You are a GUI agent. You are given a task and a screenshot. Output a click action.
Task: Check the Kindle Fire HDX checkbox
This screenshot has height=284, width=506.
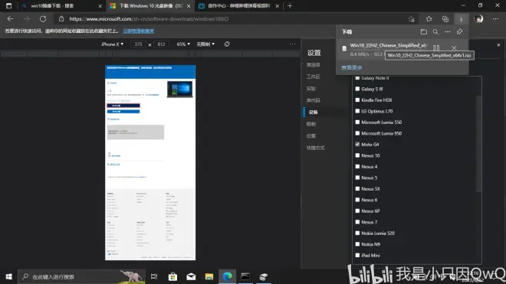(357, 100)
